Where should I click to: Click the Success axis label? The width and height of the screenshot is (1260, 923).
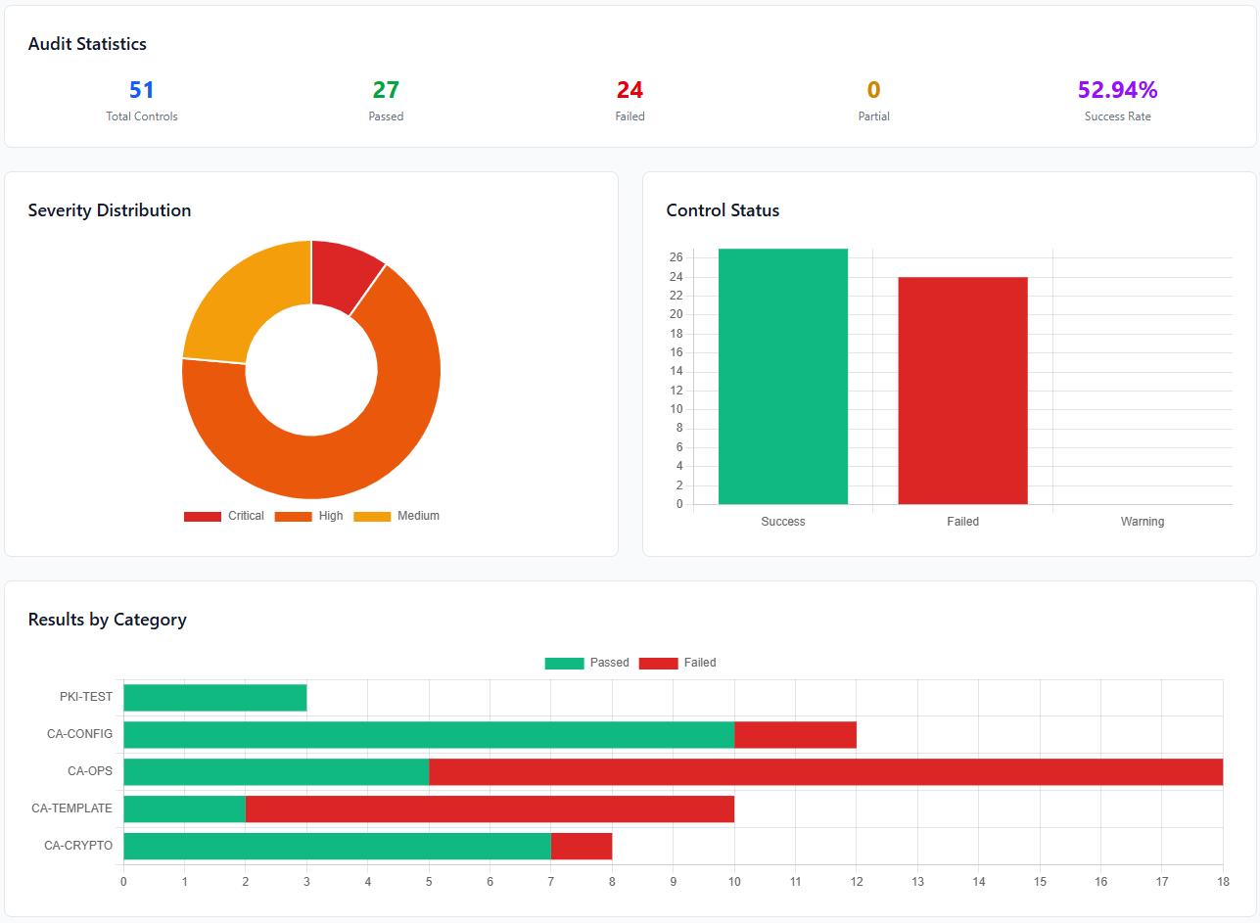click(783, 522)
